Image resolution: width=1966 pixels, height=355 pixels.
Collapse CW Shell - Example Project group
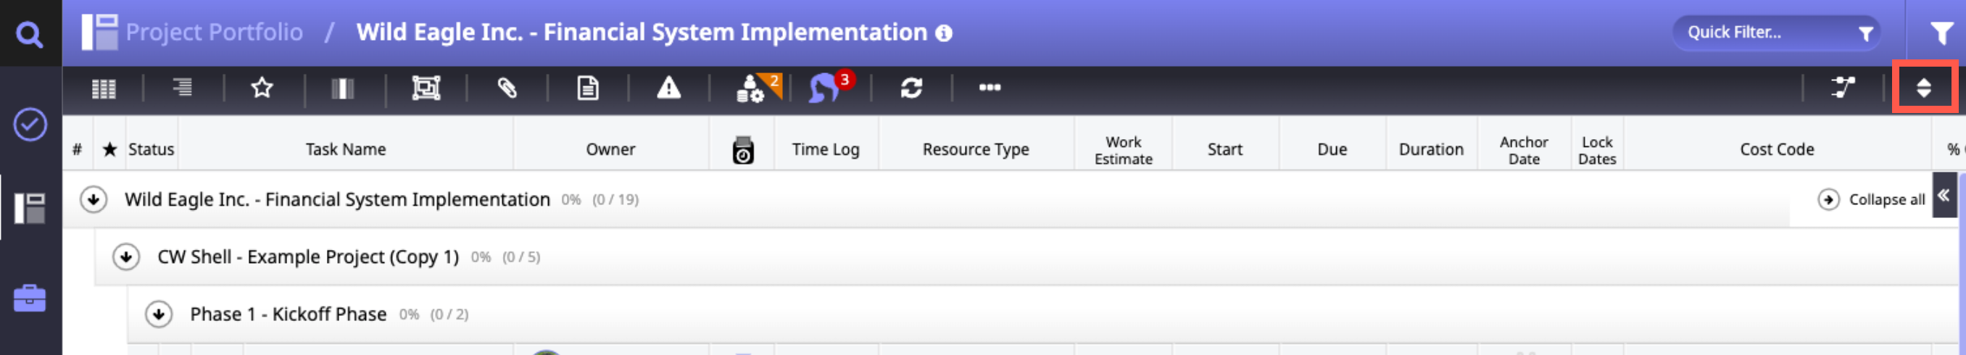point(126,257)
